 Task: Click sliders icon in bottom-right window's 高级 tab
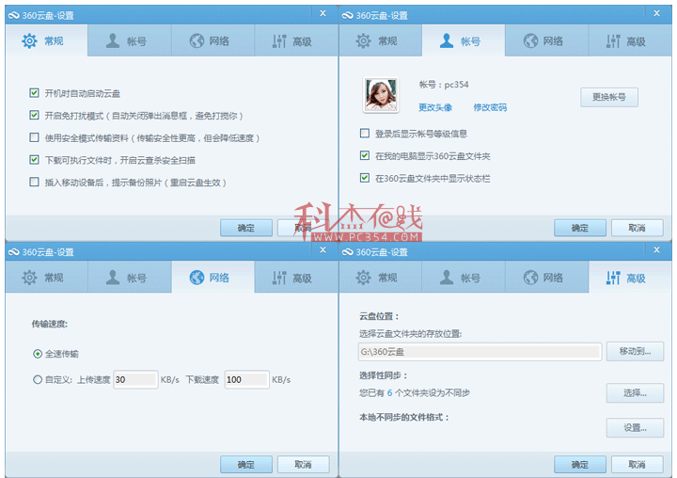point(613,278)
